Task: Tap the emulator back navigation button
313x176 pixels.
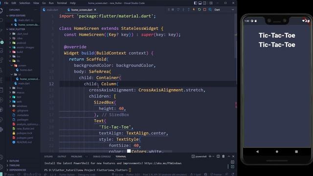Action: click(258, 152)
